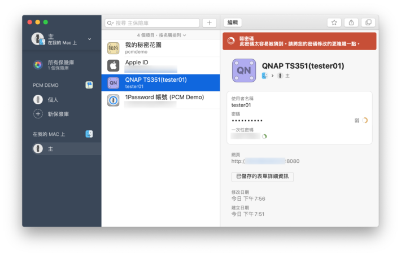Screen dimensions: 401x256
Task: Click the 主 vault icon in breadcrumb
Action: pyautogui.click(x=280, y=76)
